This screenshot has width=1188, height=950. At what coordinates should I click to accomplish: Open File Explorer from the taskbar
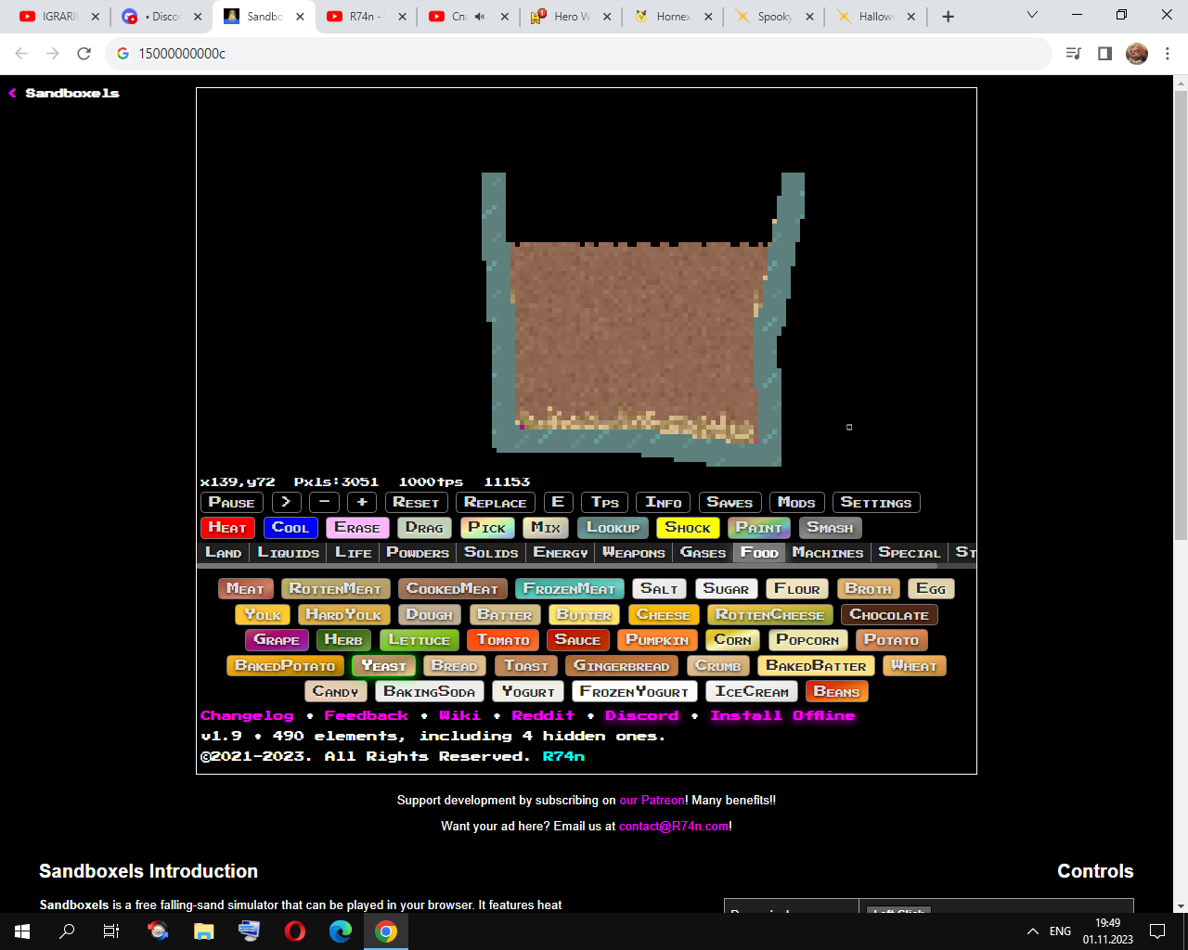click(203, 931)
